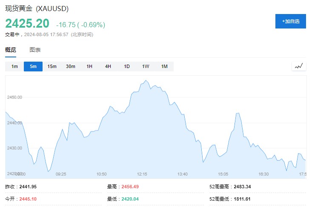Viewport: 312px width, 207px height.
Task: Pick the 4H timeframe
Action: pyautogui.click(x=108, y=66)
